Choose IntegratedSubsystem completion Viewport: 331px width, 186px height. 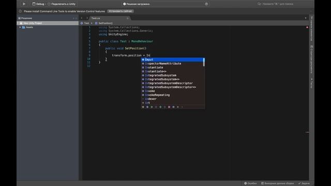point(172,75)
